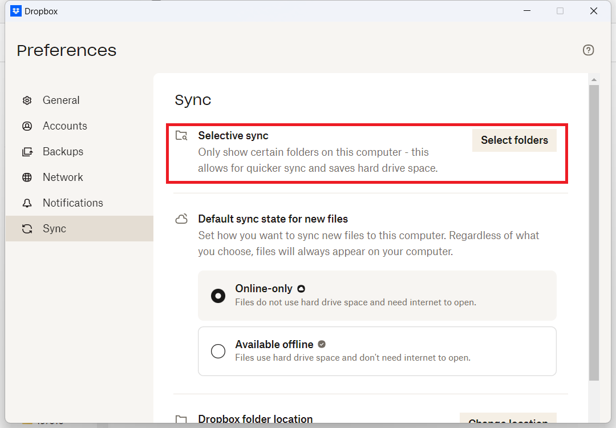This screenshot has height=428, width=616.
Task: Go to the Backups tab
Action: (x=79, y=151)
